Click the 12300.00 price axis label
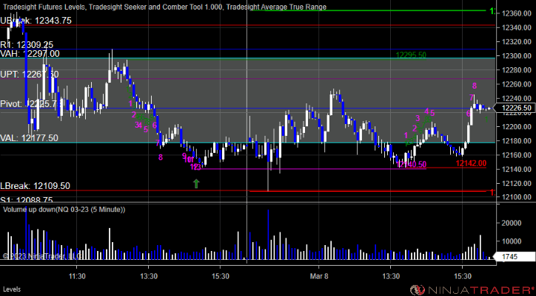 pos(517,56)
